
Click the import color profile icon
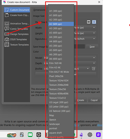[94, 69]
